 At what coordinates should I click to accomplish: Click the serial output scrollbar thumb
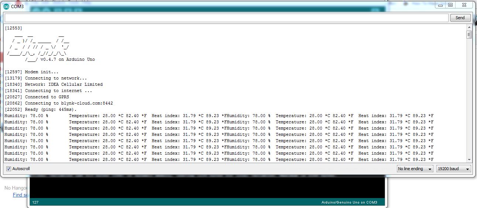(x=469, y=35)
